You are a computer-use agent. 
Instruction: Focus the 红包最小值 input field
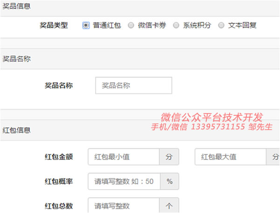tap(124, 156)
